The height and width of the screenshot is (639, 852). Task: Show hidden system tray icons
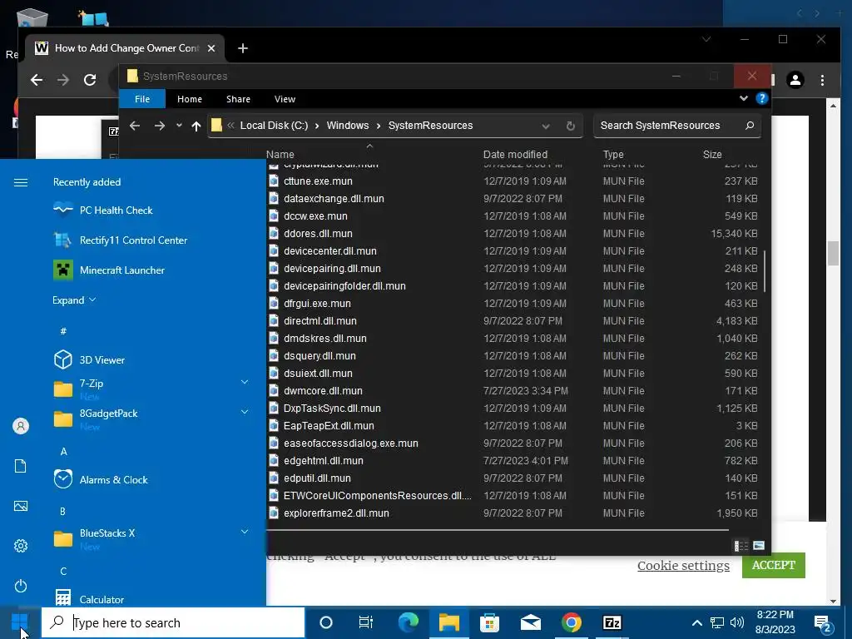pos(697,622)
